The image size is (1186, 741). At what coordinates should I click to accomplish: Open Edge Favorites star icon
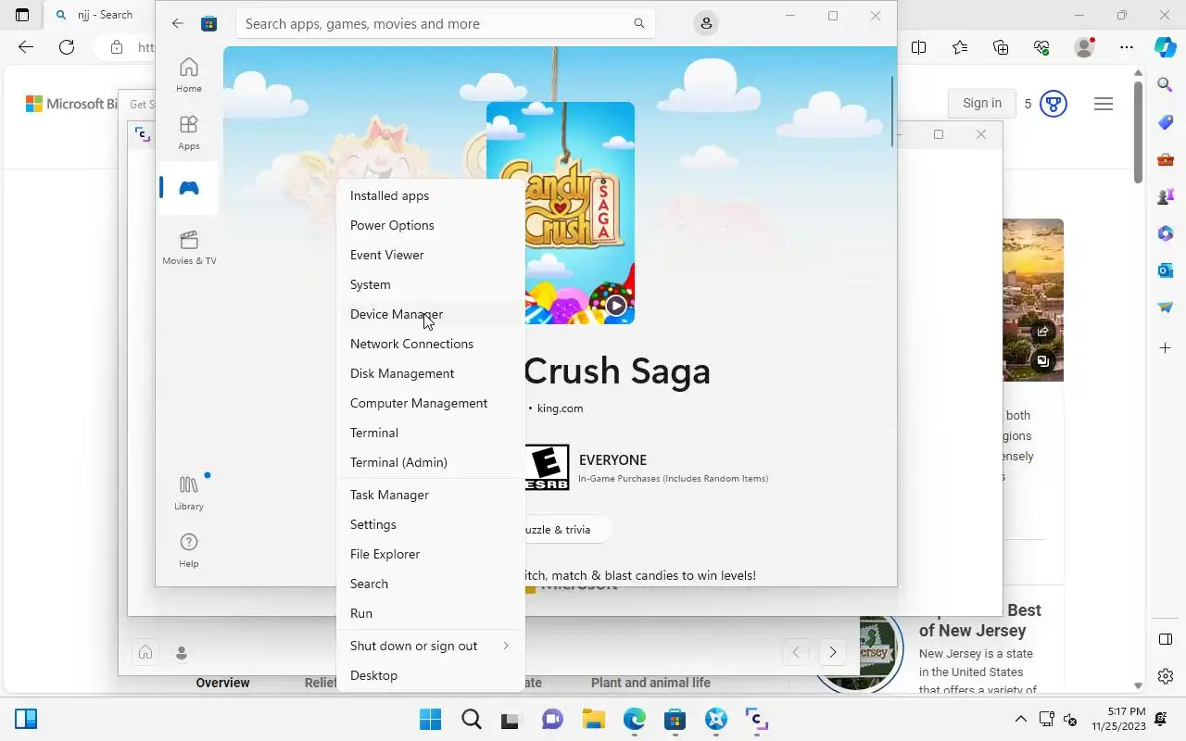click(x=959, y=47)
